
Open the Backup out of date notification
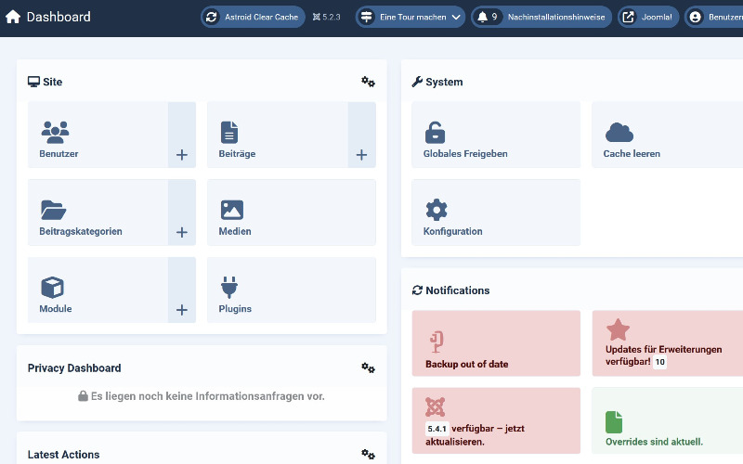[x=496, y=343]
